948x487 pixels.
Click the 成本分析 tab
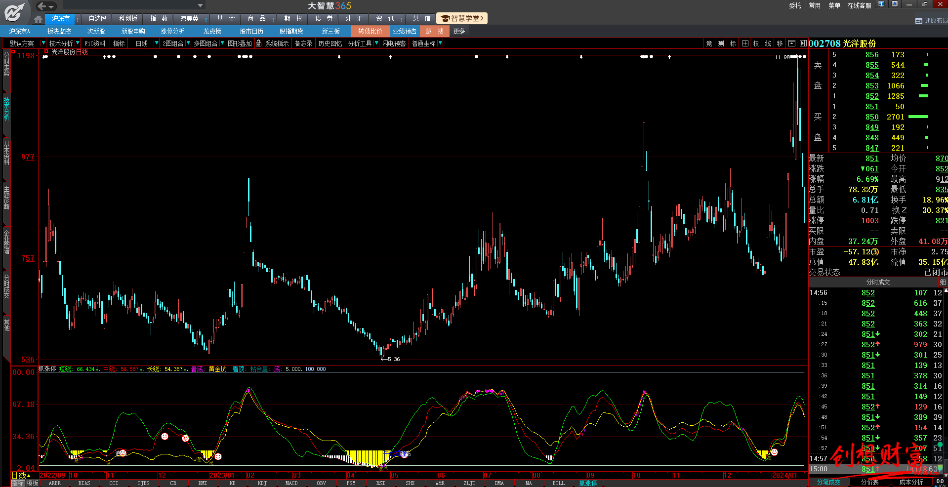point(911,482)
